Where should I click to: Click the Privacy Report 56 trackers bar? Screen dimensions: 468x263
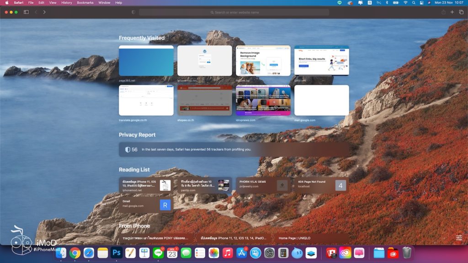234,149
